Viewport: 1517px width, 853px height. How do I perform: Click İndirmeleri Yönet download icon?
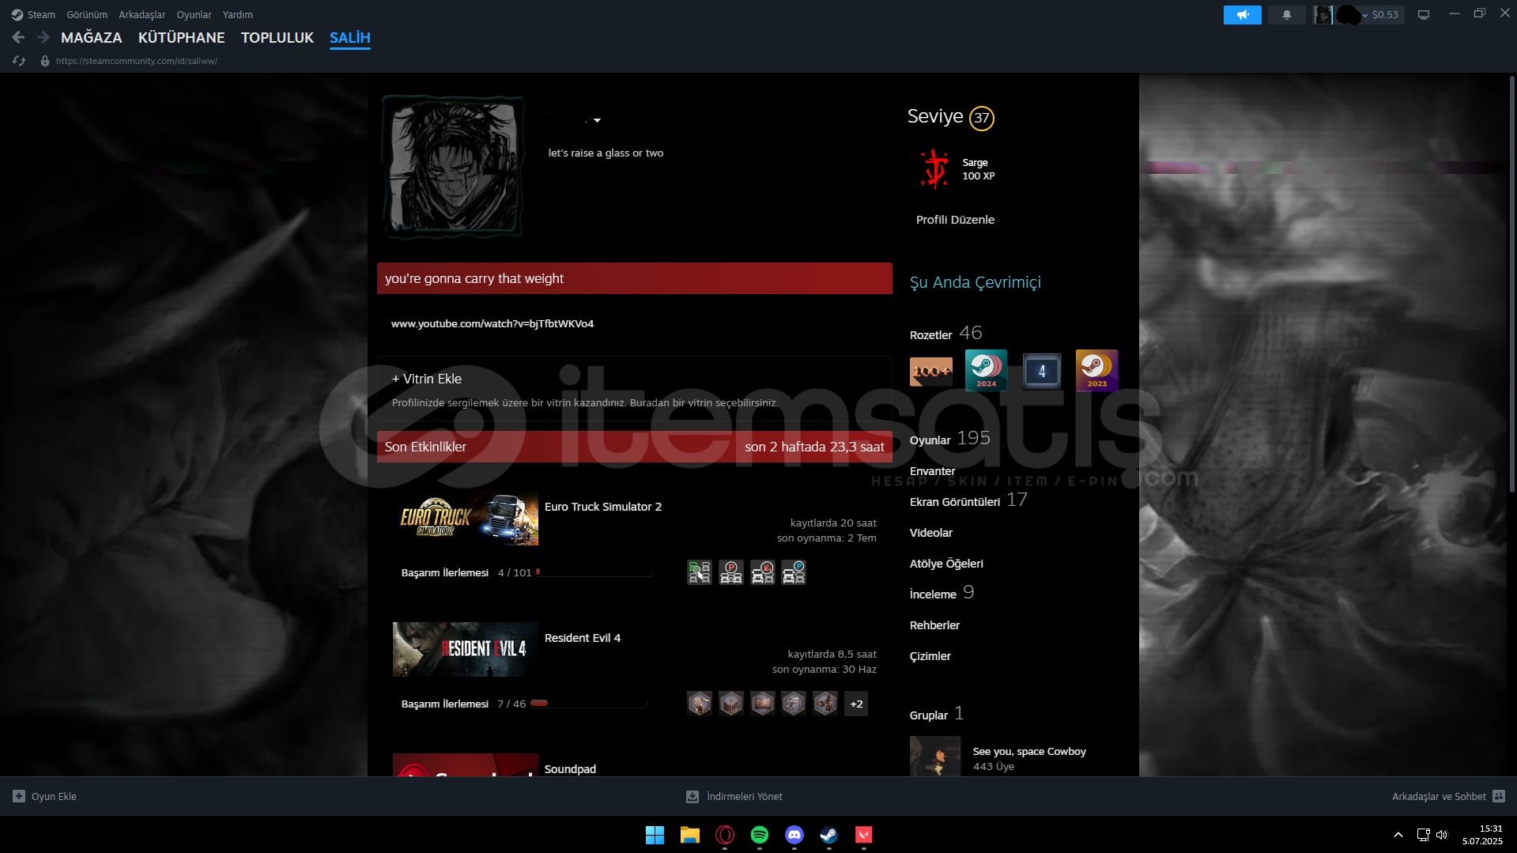[x=692, y=796]
